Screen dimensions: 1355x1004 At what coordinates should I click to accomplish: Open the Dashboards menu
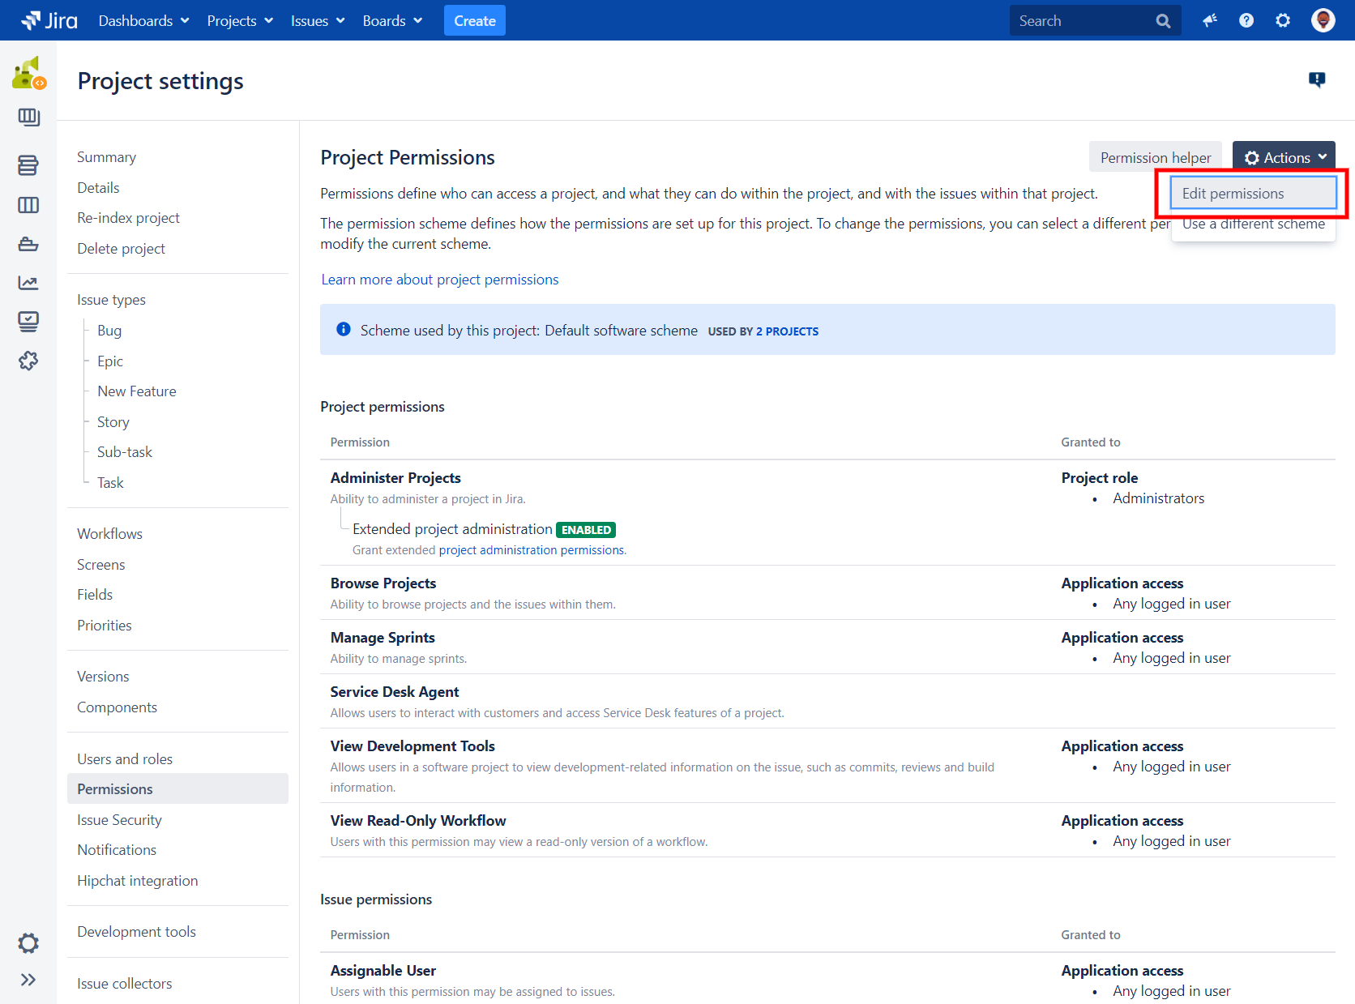click(143, 20)
